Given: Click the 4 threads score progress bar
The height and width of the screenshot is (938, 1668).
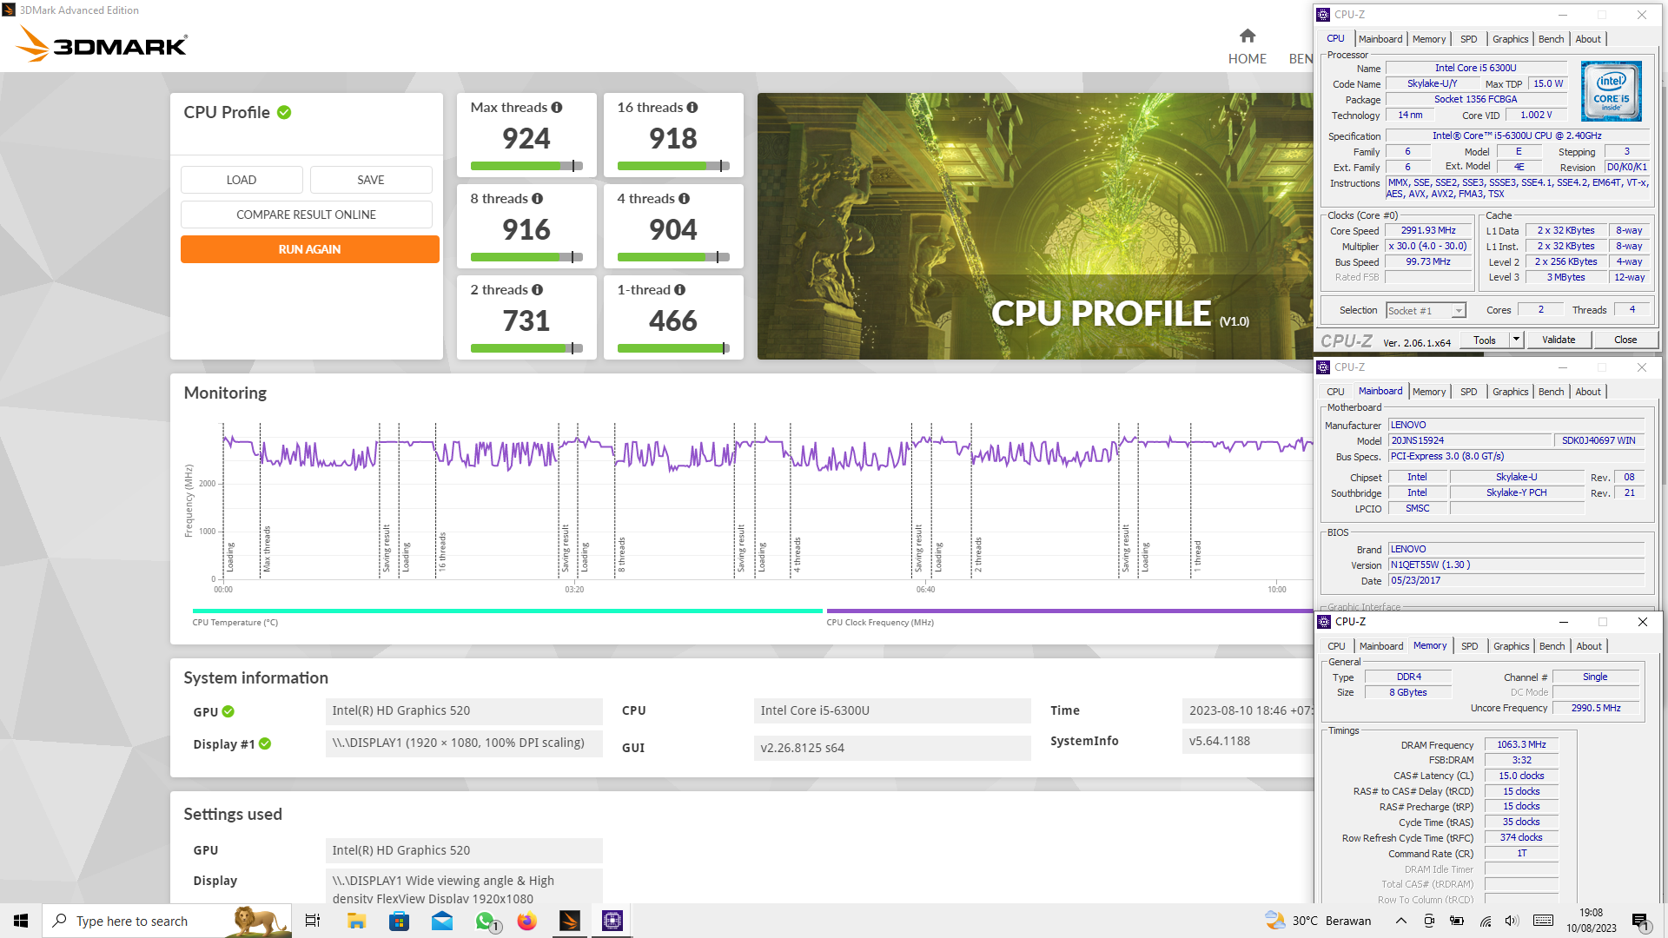Looking at the screenshot, I should (x=673, y=257).
